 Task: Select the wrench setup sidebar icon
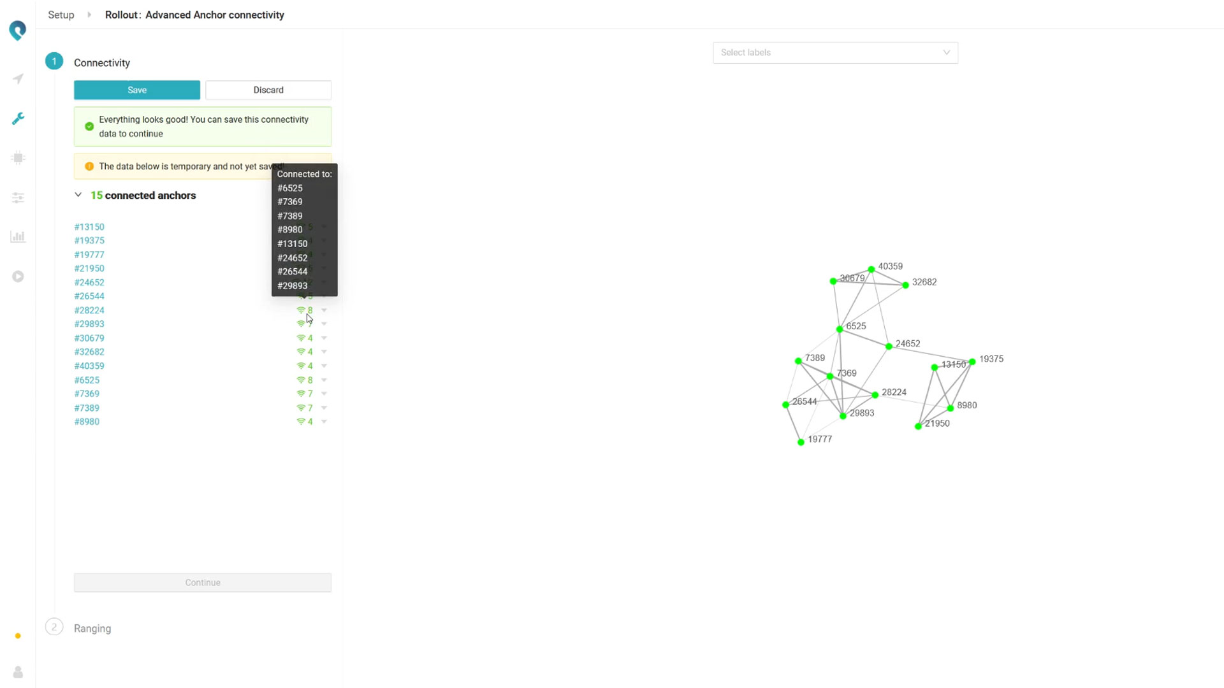point(18,118)
